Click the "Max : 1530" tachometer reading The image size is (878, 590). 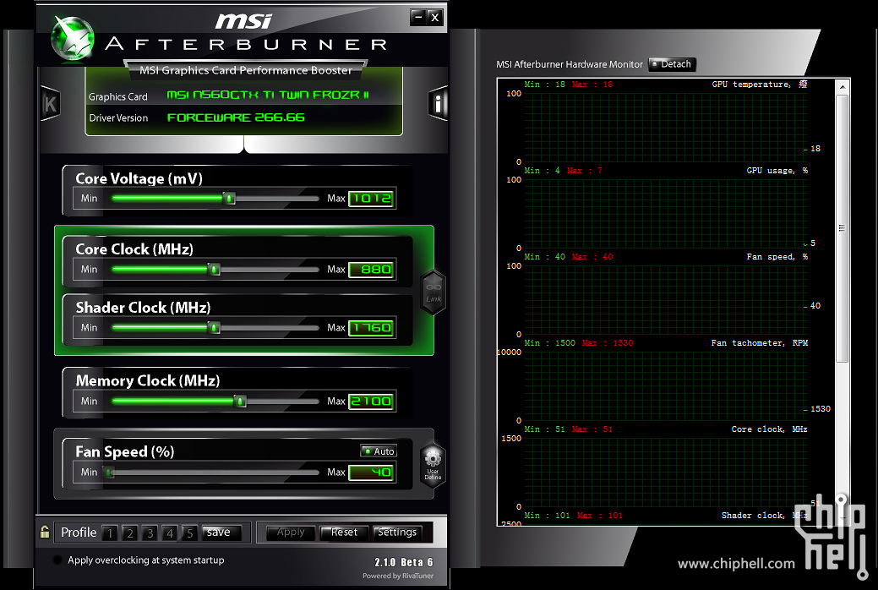(x=608, y=343)
